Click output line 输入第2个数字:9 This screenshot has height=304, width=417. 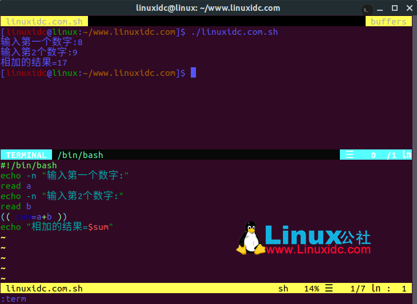(x=39, y=52)
